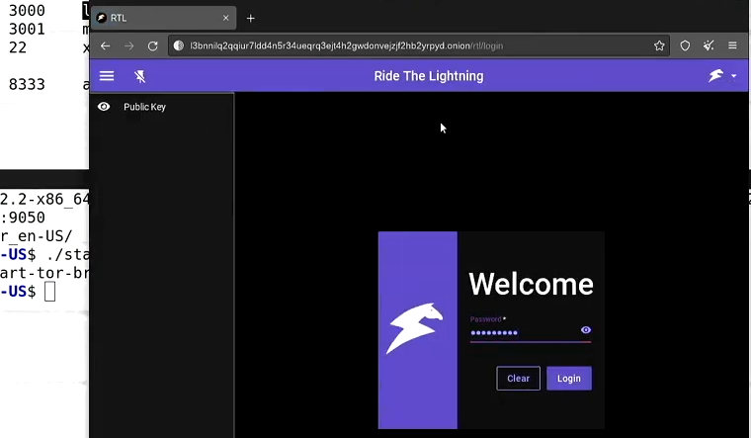Open a new browser tab
This screenshot has height=438, width=751.
(x=250, y=18)
